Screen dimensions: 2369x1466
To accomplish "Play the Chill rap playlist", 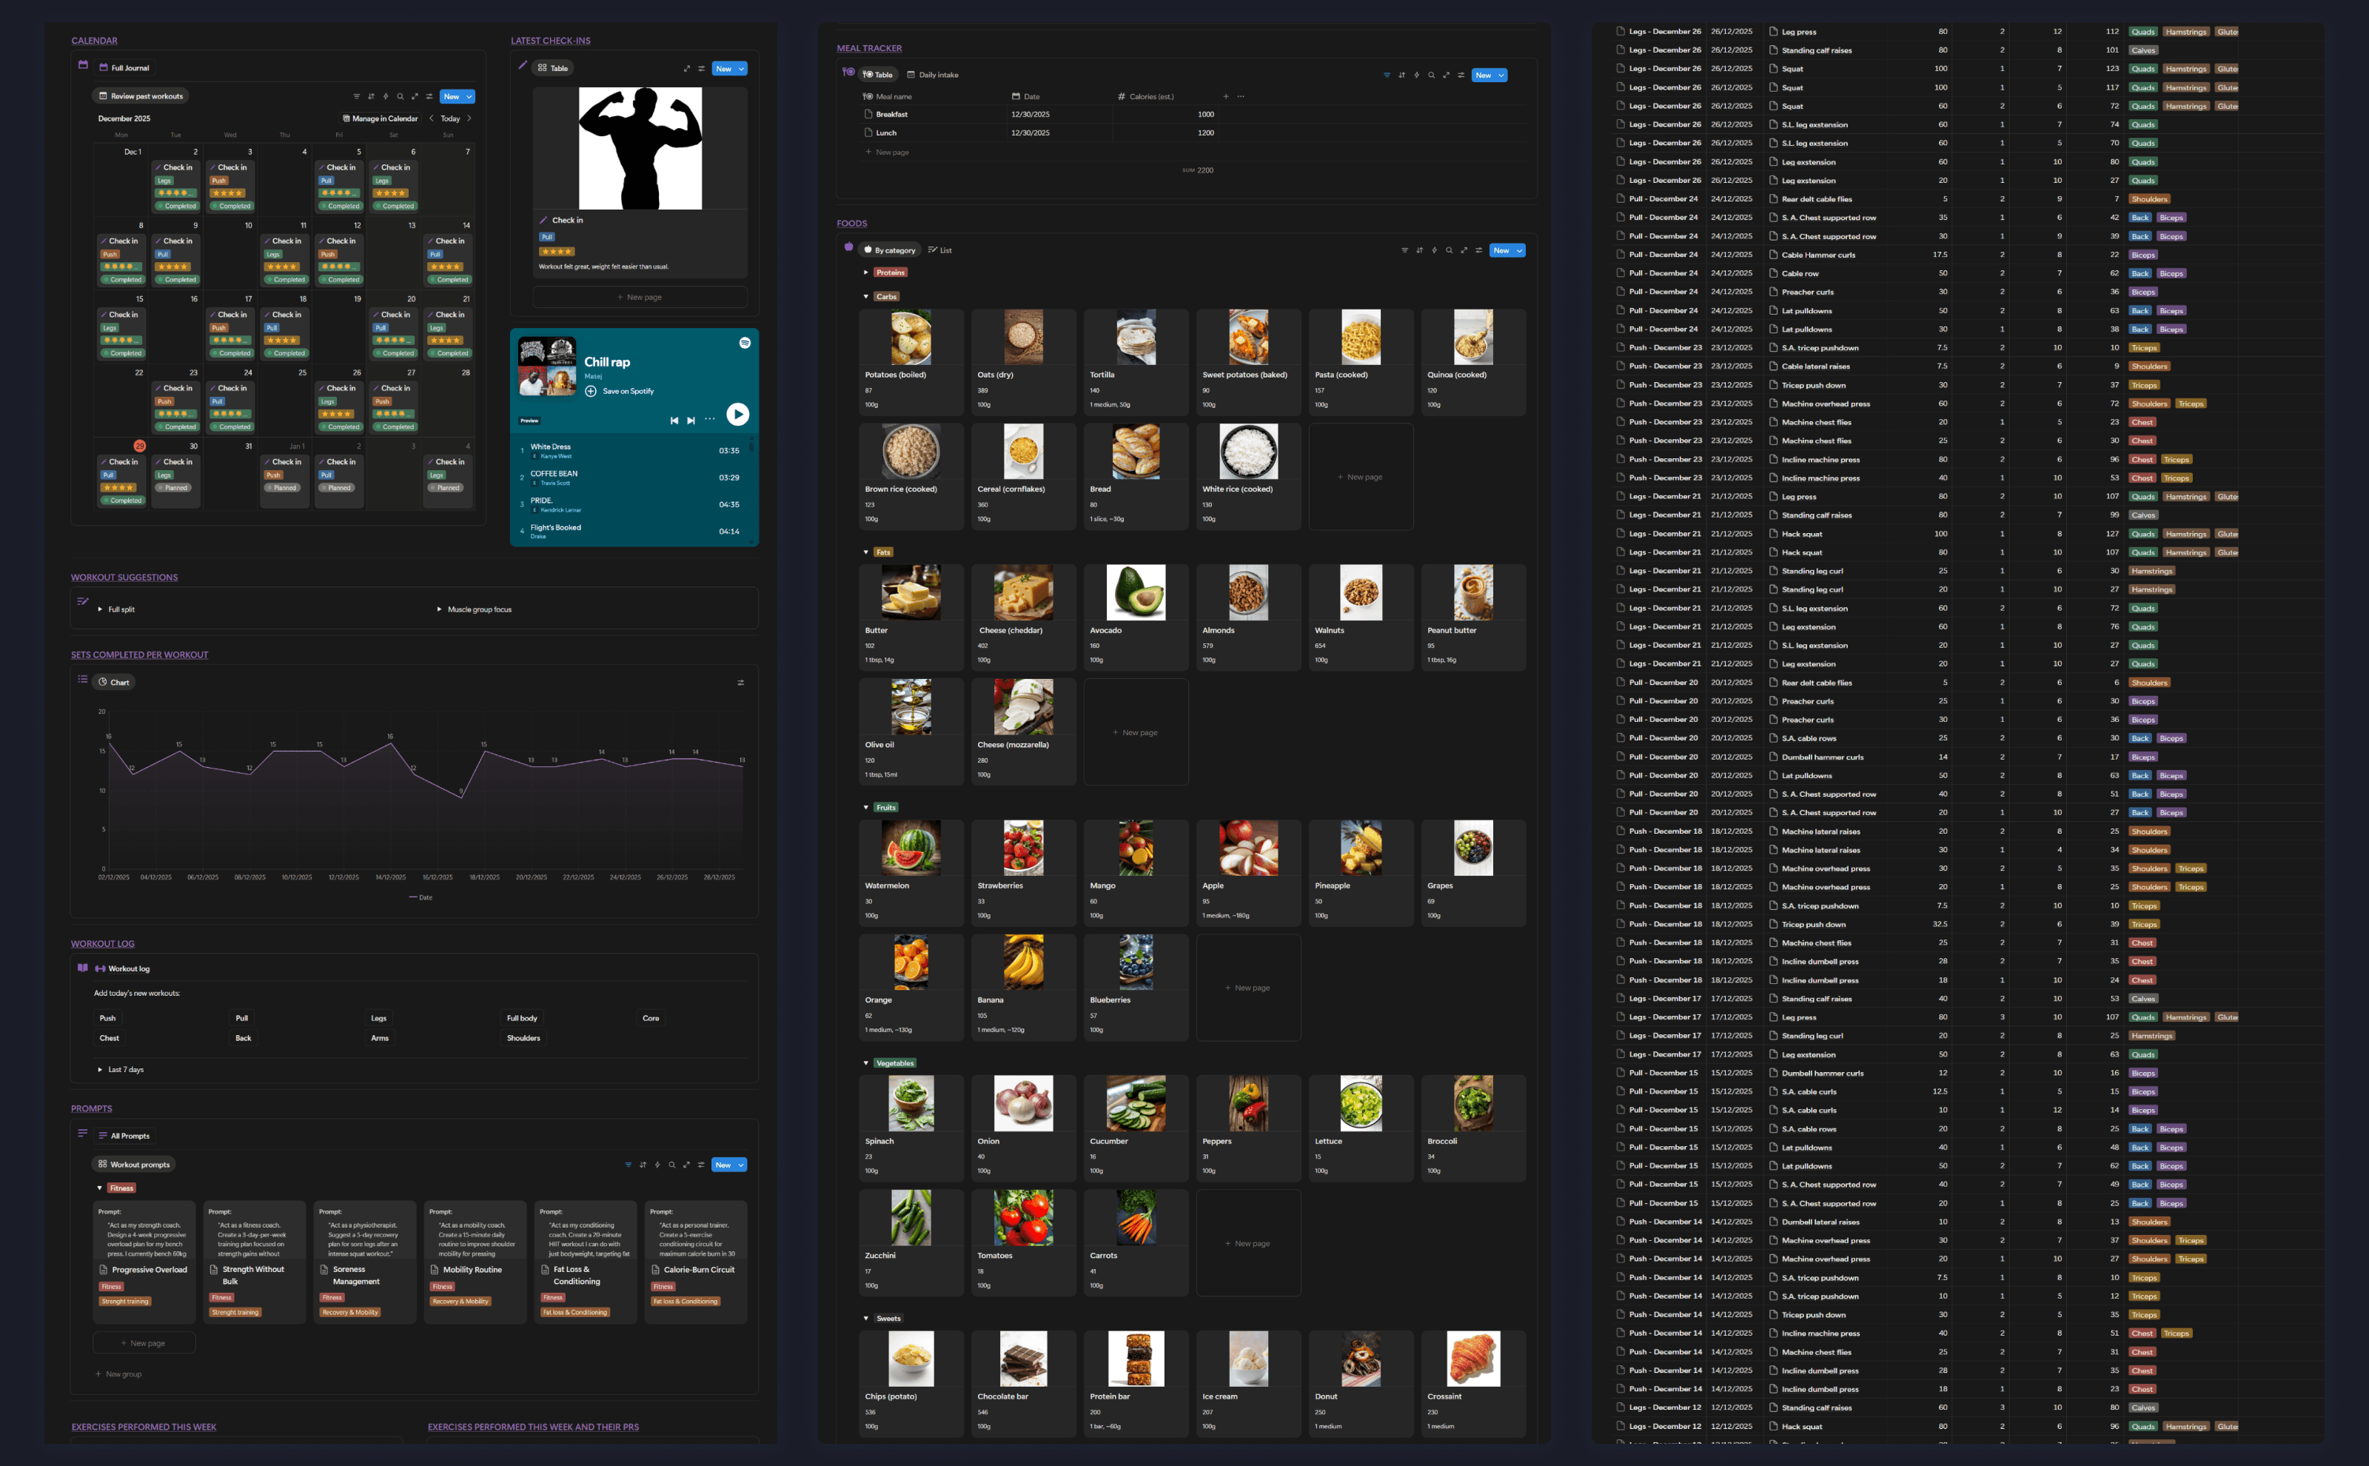I will tap(737, 414).
